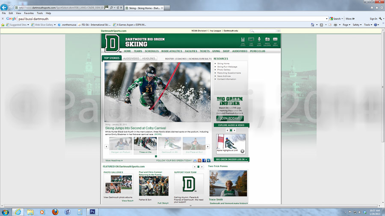This screenshot has height=216, width=385.
Task: Click the IE Feeds icon in command bar
Action: point(321,25)
